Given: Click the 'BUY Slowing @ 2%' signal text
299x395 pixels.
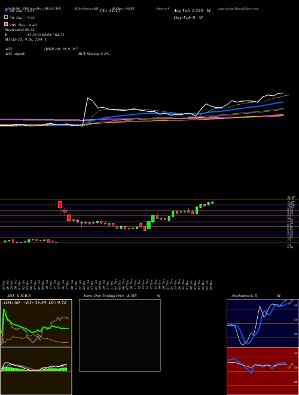Looking at the screenshot, I should coord(94,54).
